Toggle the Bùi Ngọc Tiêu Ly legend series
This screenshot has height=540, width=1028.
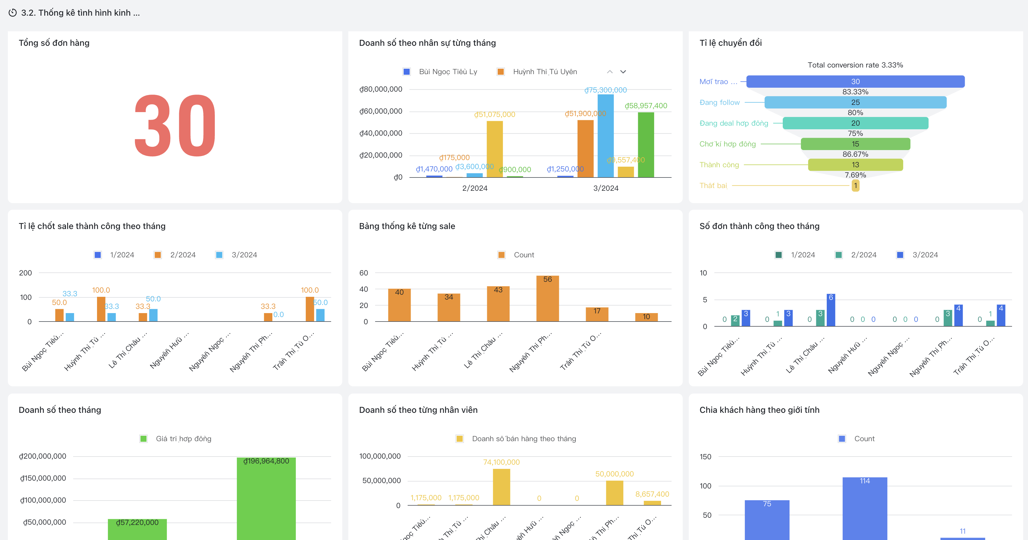[440, 72]
